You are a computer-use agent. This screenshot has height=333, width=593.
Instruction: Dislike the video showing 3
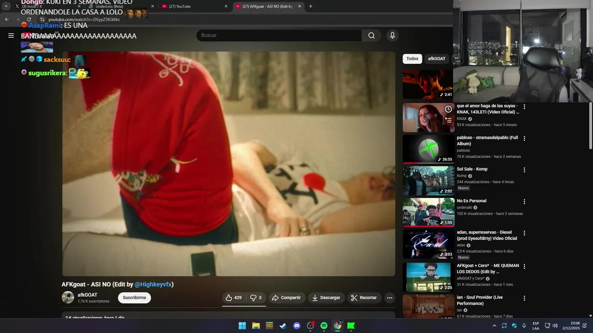coord(256,298)
